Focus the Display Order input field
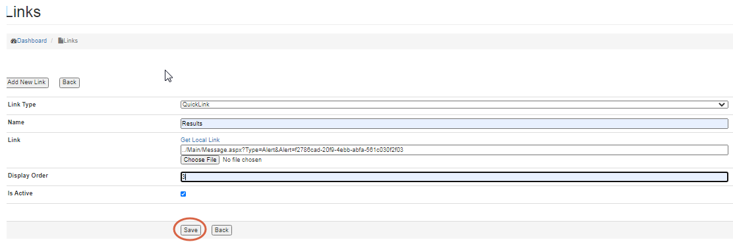 454,177
